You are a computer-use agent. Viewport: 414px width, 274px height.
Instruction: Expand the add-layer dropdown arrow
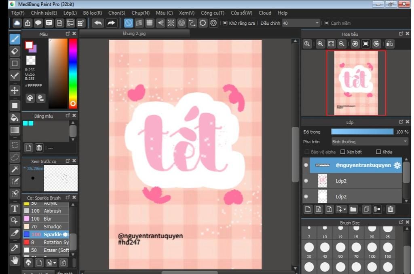344,210
